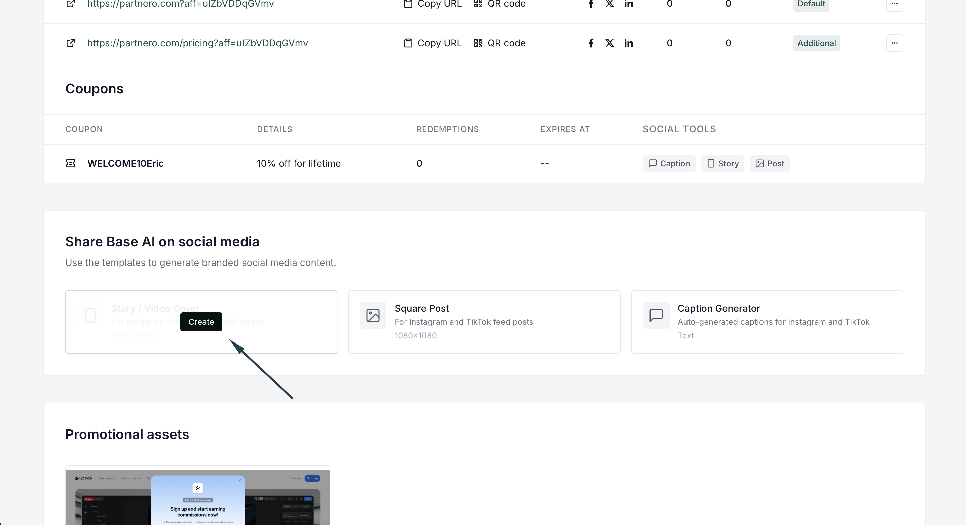Share pricing link on LinkedIn

click(x=629, y=43)
